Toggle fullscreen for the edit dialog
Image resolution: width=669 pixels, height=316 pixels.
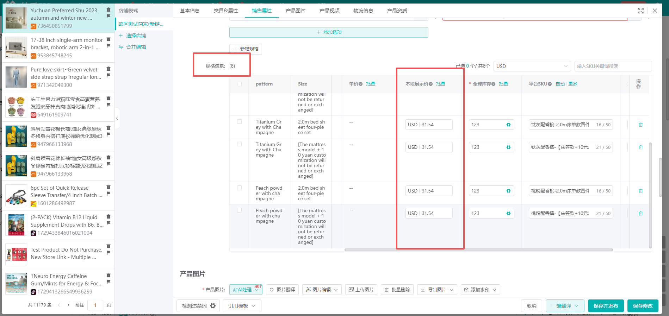coord(641,11)
